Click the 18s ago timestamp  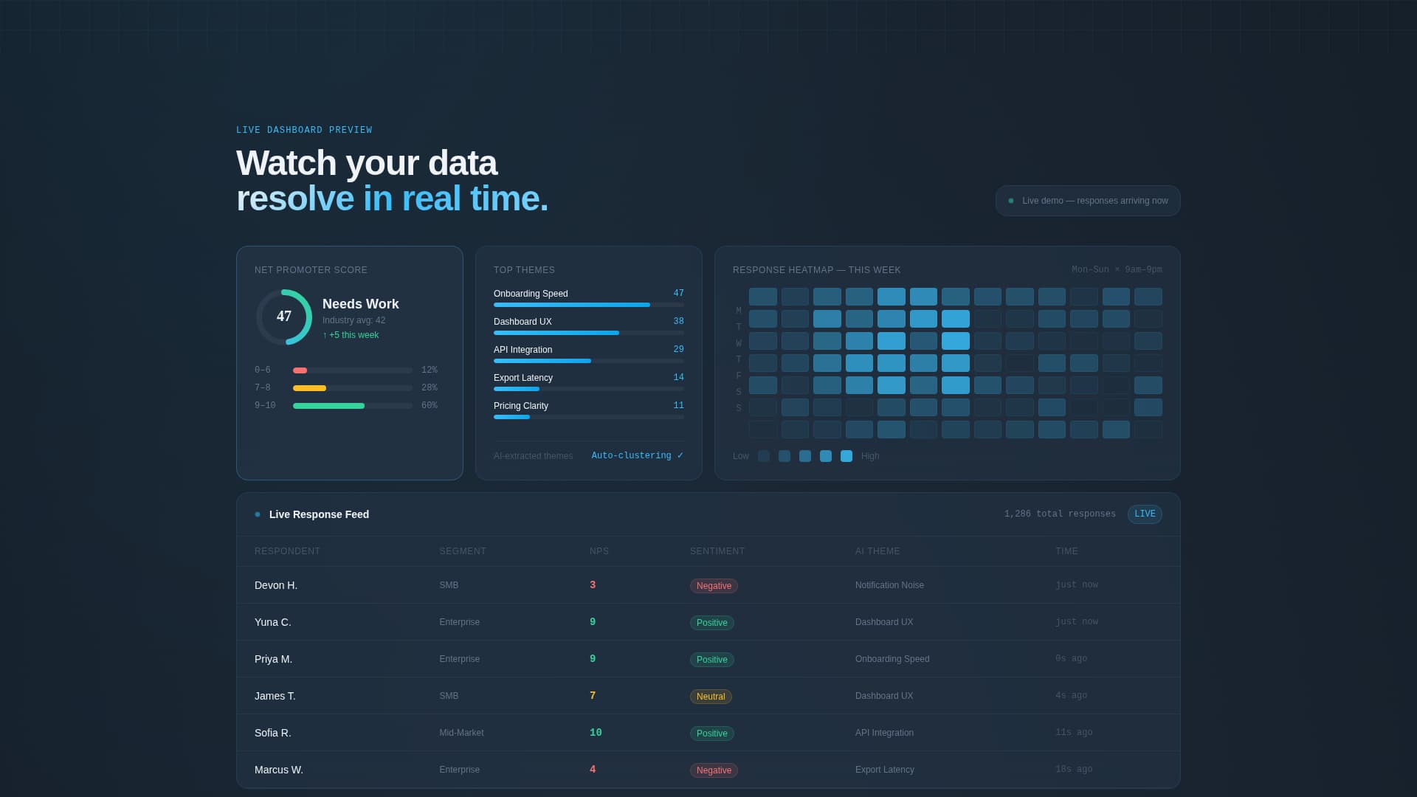(x=1074, y=770)
